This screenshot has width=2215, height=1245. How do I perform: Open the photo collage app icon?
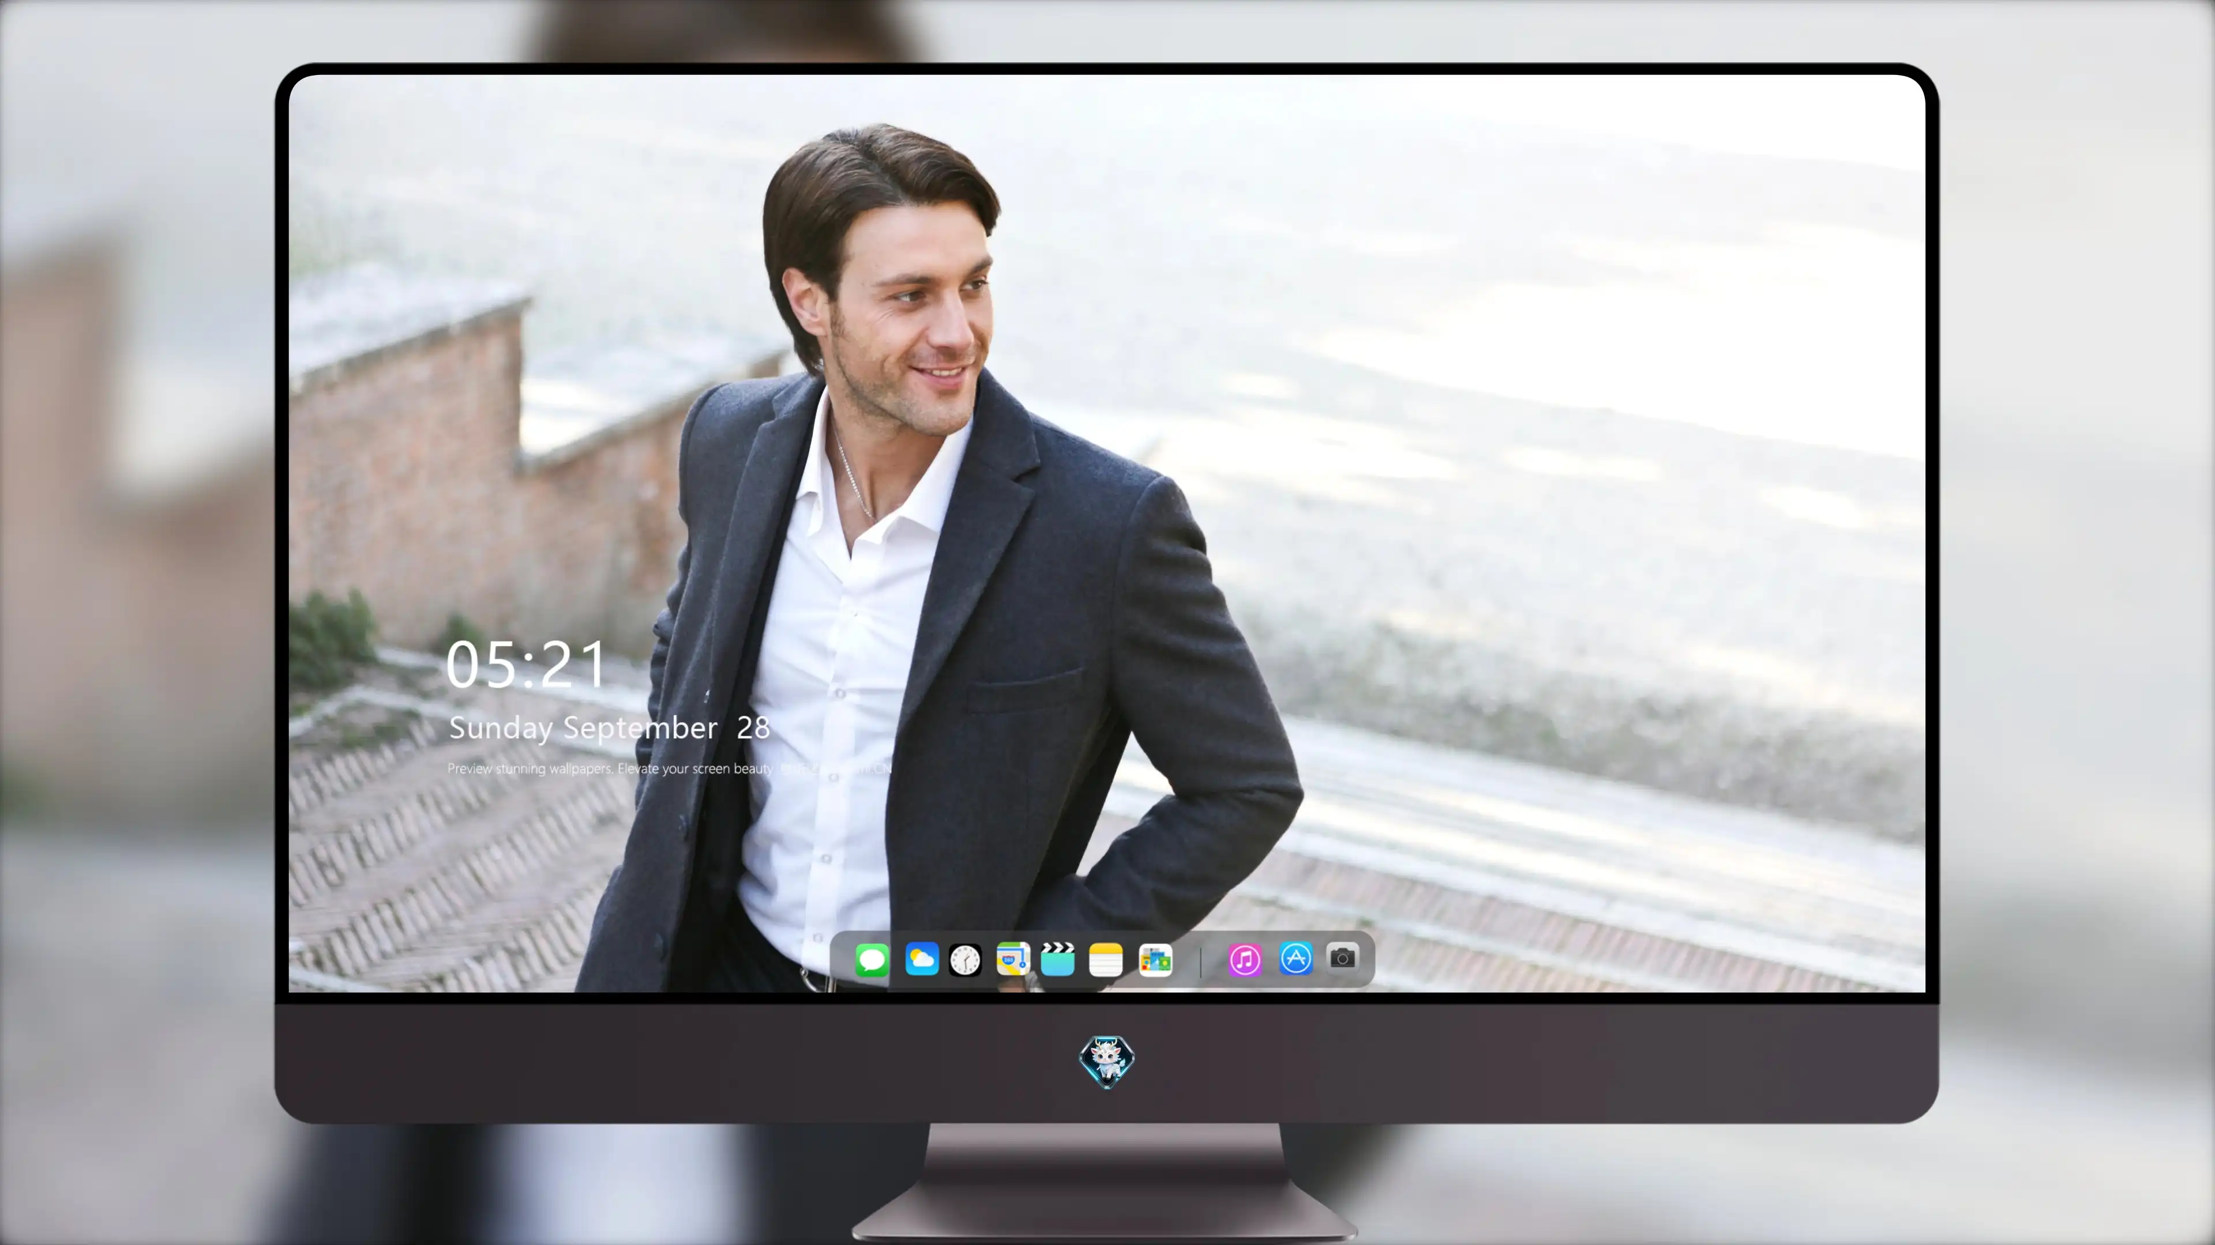click(1155, 960)
